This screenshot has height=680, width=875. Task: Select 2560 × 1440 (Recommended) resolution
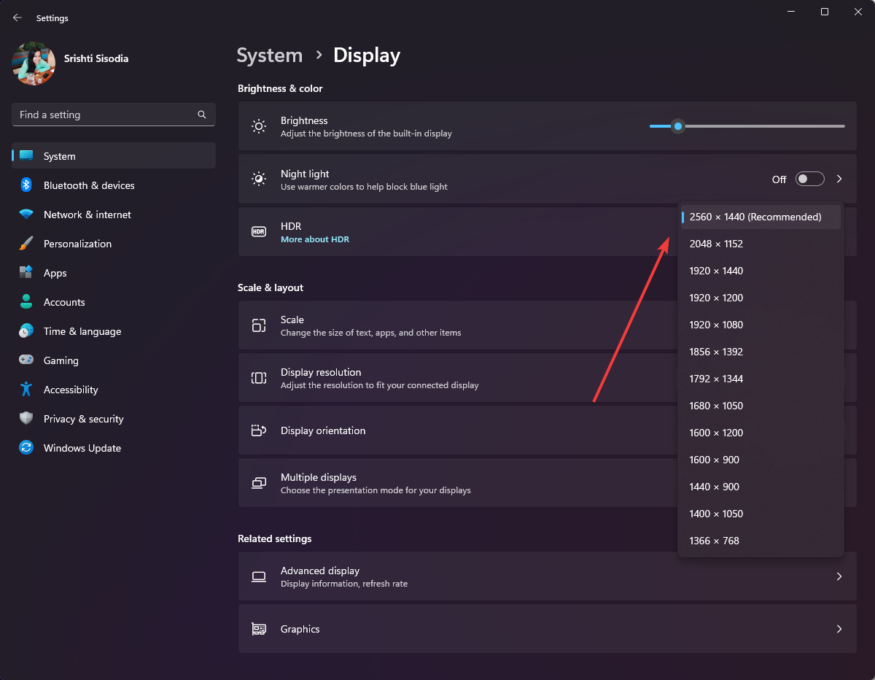click(x=755, y=217)
